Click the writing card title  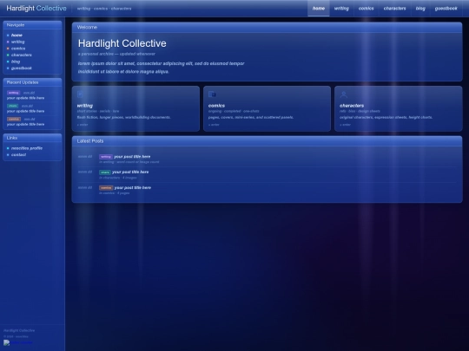(x=85, y=106)
